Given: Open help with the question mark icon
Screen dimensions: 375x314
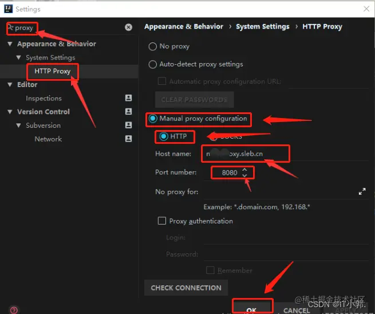Looking at the screenshot, I should point(14,310).
